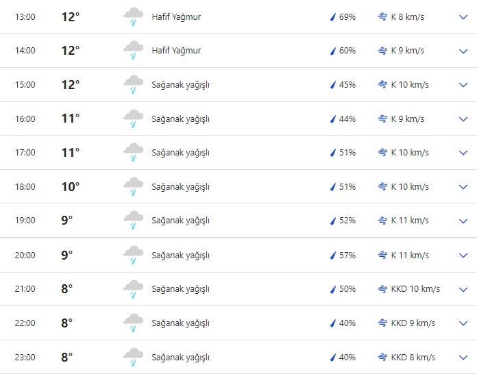Click the raindrop icon in the 22:00 row
Viewport: 477px width, 374px height.
tap(334, 323)
